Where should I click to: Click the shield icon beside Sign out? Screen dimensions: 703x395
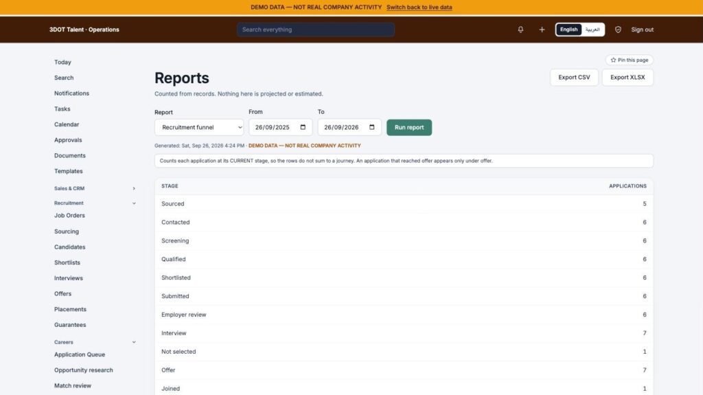618,30
